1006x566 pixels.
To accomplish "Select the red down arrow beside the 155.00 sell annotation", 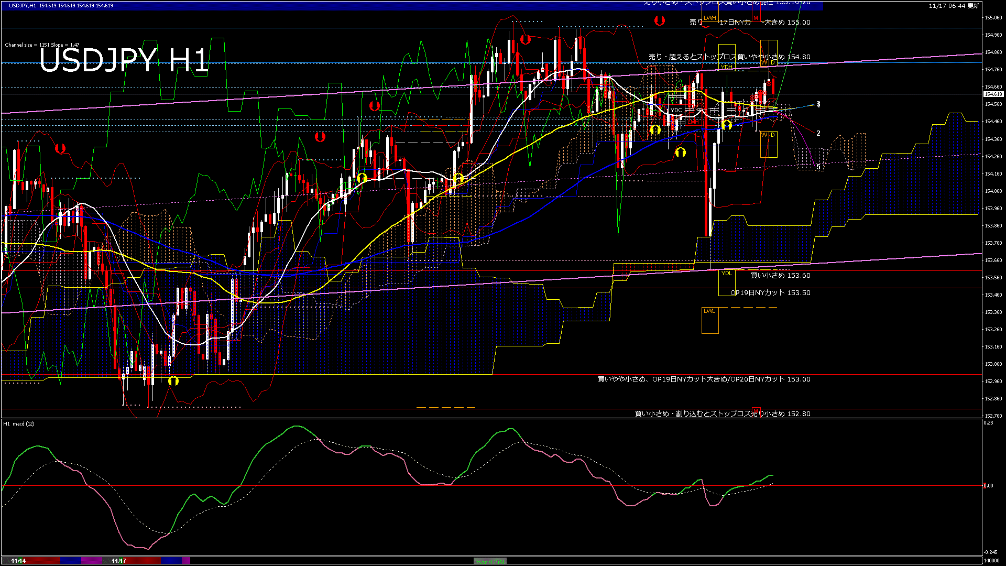I will (659, 20).
